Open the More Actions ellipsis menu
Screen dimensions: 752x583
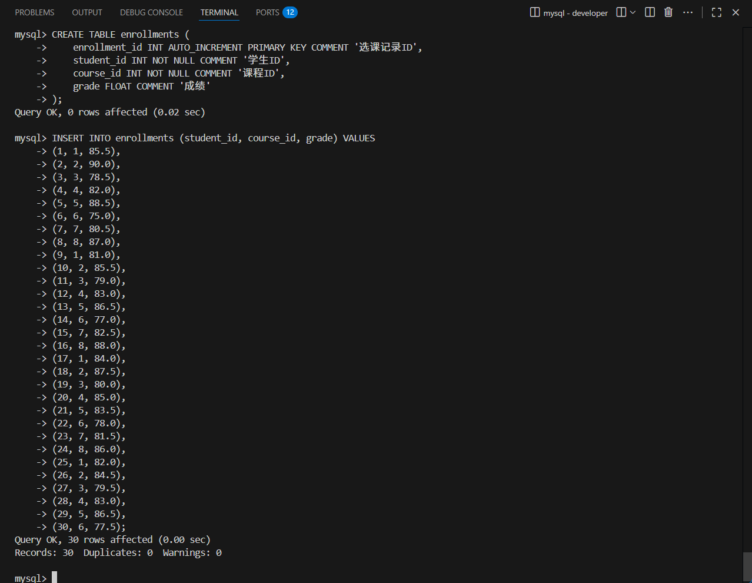pyautogui.click(x=688, y=12)
